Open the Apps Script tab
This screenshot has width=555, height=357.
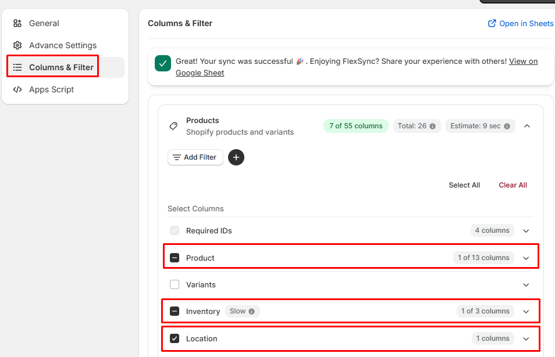click(x=66, y=89)
